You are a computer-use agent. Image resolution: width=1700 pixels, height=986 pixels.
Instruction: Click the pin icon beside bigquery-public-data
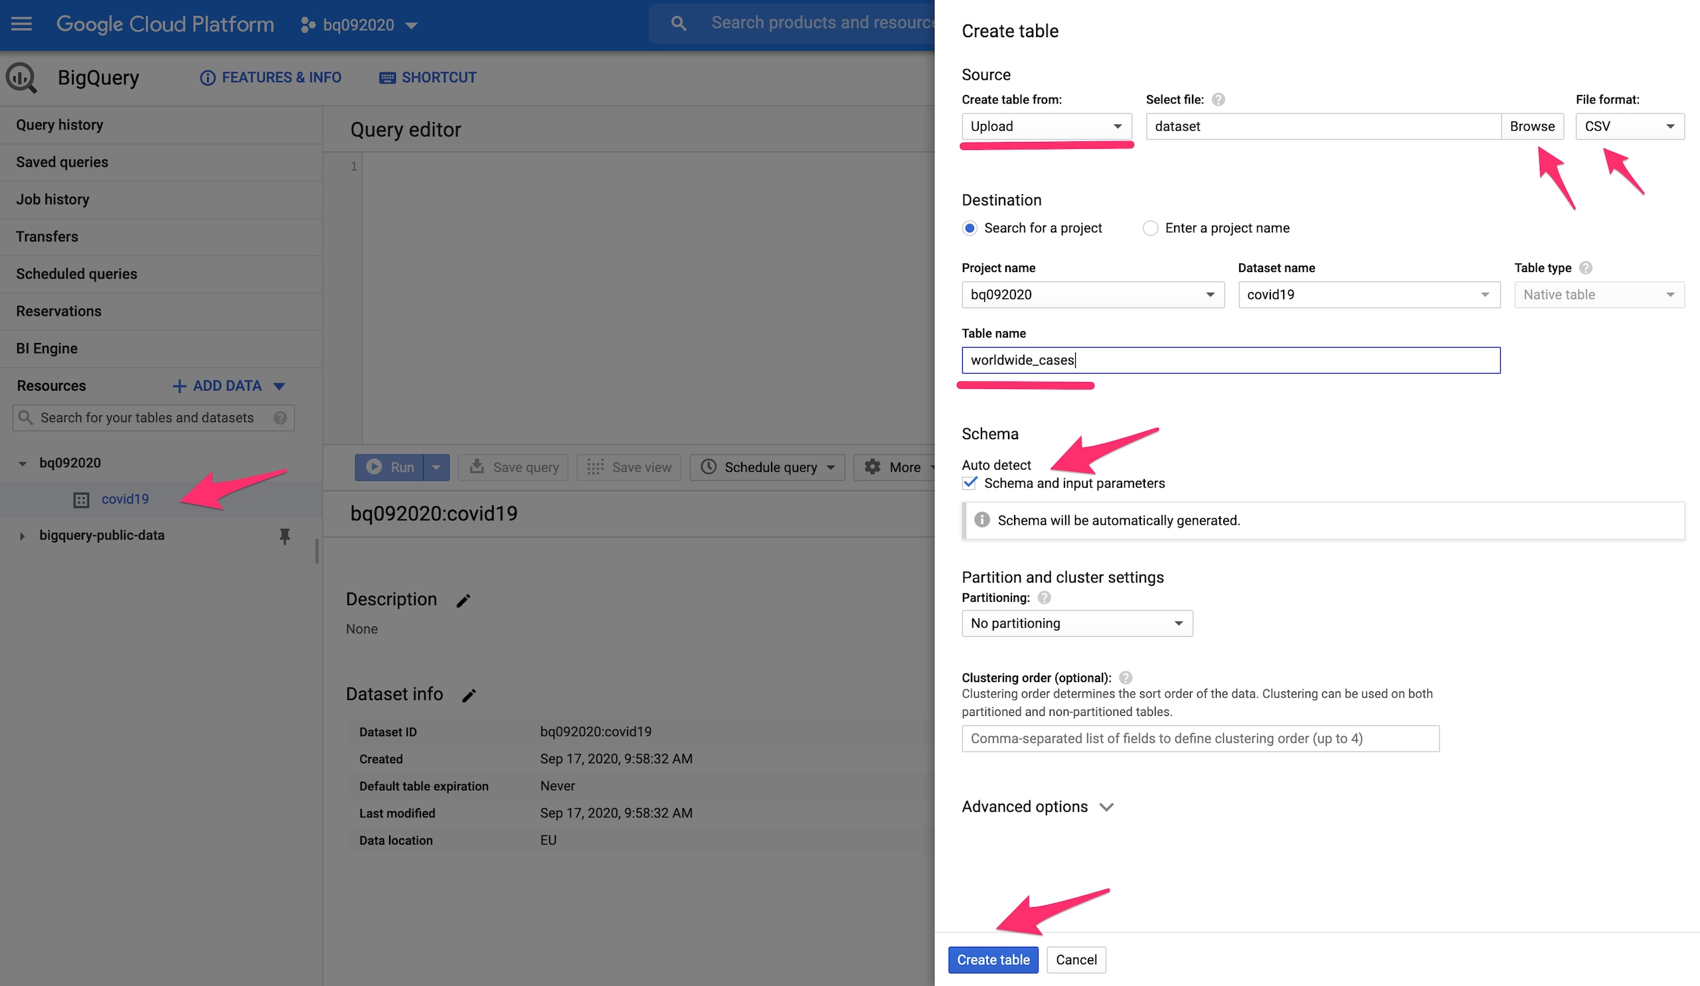coord(285,535)
